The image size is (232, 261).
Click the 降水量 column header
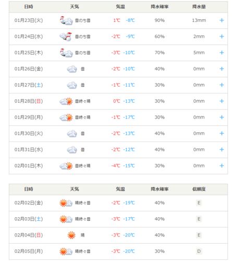coord(199,7)
